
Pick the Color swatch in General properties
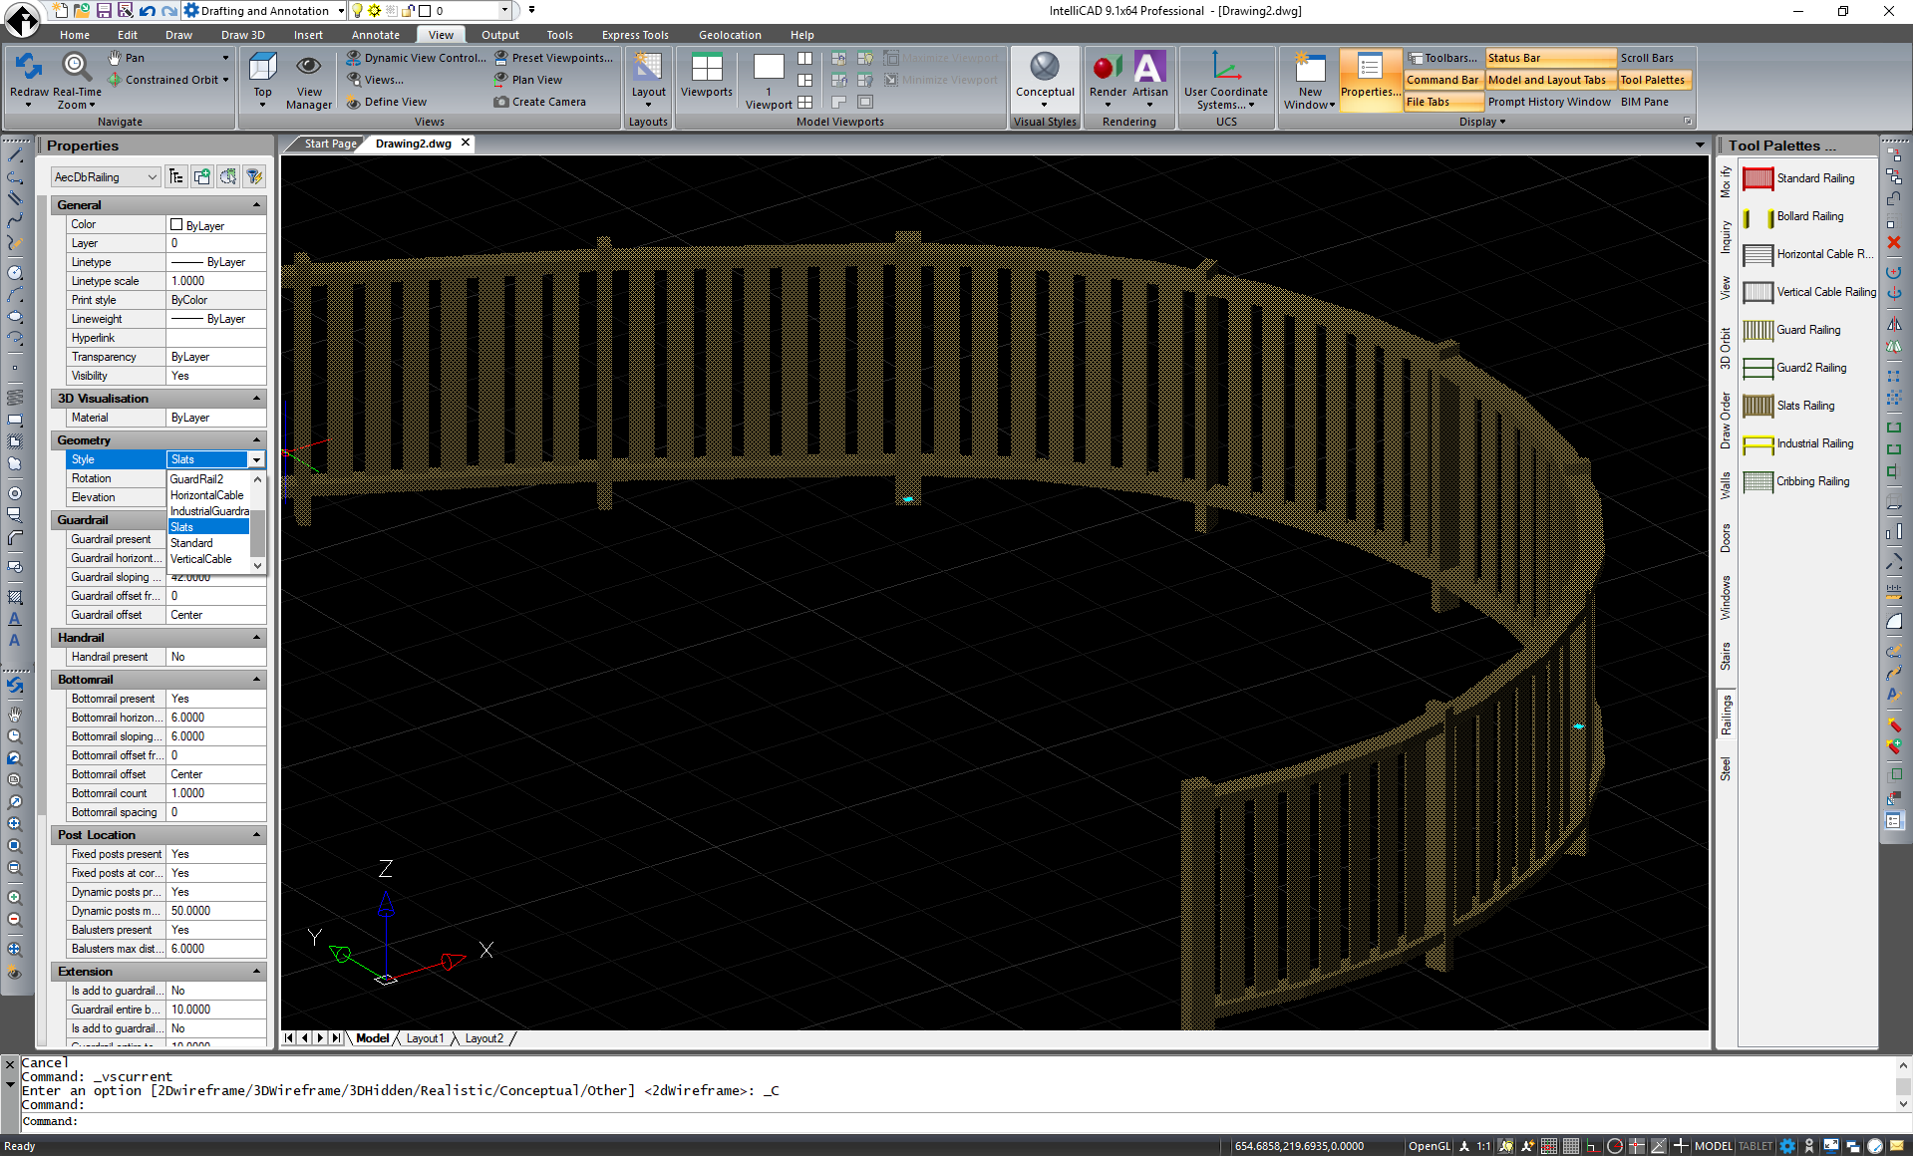point(177,224)
